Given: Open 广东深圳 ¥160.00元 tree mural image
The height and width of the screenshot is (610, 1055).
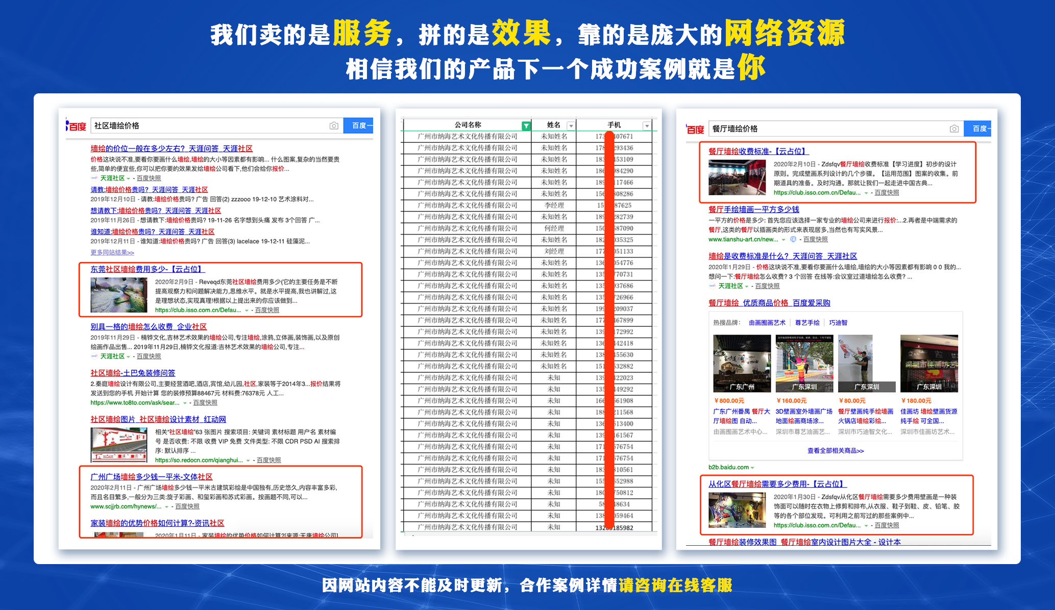Looking at the screenshot, I should pyautogui.click(x=804, y=363).
